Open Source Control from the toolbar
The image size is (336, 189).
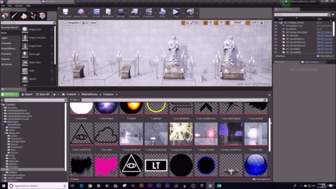point(80,13)
